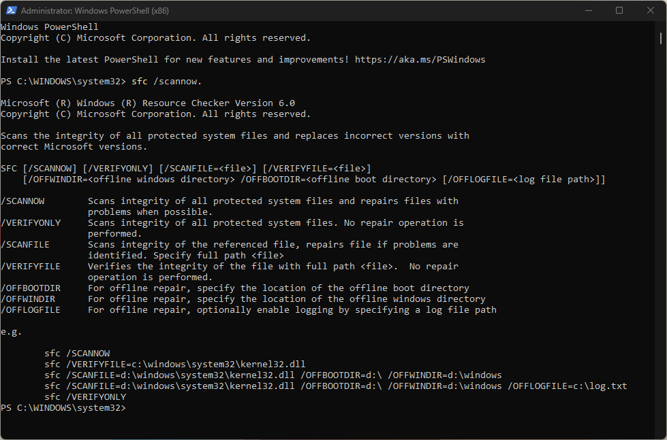This screenshot has width=667, height=440.
Task: Click the /OFFWINDIR option in the help list
Action: point(29,299)
